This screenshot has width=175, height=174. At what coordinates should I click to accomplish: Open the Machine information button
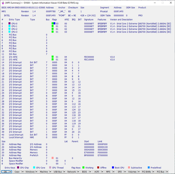coord(44,172)
